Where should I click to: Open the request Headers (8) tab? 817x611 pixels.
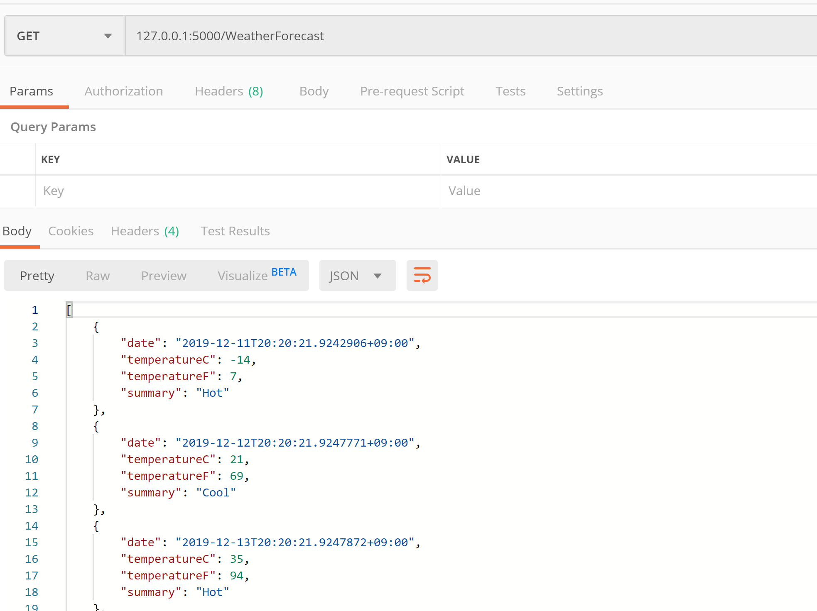[229, 91]
